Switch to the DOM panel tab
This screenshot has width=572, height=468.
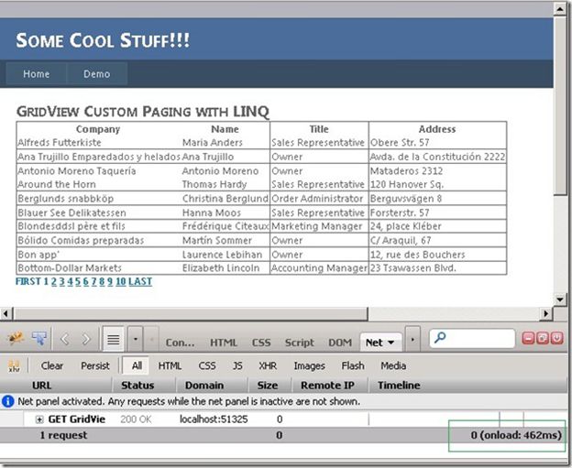coord(340,343)
